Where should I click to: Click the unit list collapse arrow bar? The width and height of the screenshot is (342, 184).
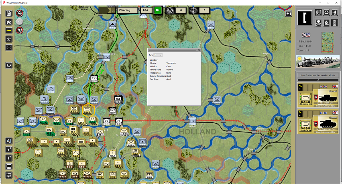coord(318,80)
